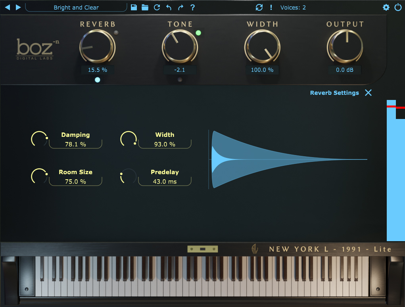Viewport: 405px width, 307px height.
Task: Click the 0.0 dB output value field
Action: (345, 70)
